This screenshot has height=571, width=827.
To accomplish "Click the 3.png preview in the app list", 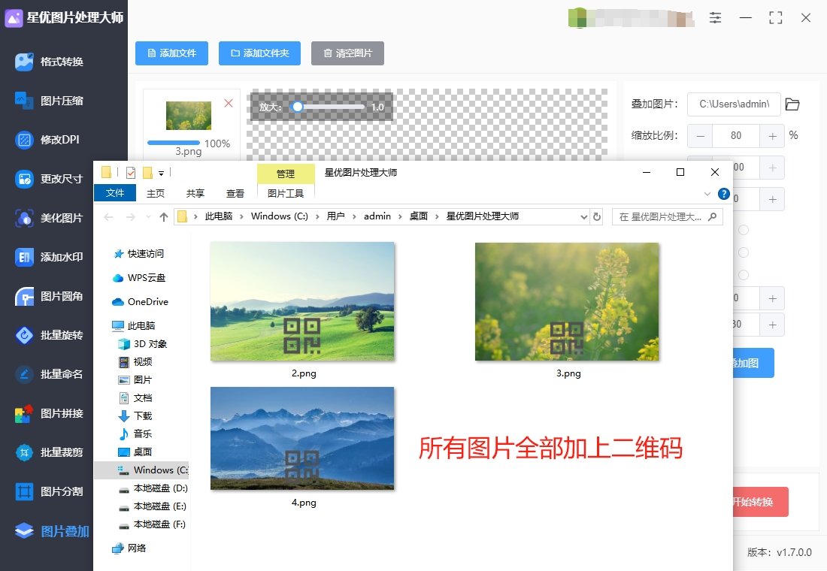I will [189, 116].
